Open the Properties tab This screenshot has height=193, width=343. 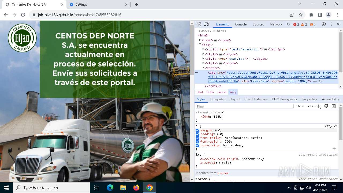[310, 99]
